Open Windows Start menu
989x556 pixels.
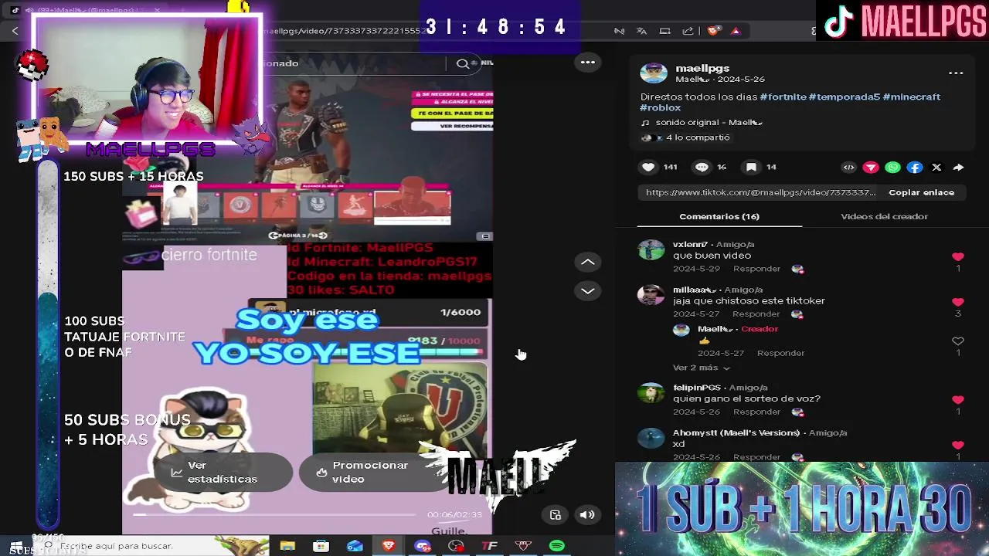[15, 546]
